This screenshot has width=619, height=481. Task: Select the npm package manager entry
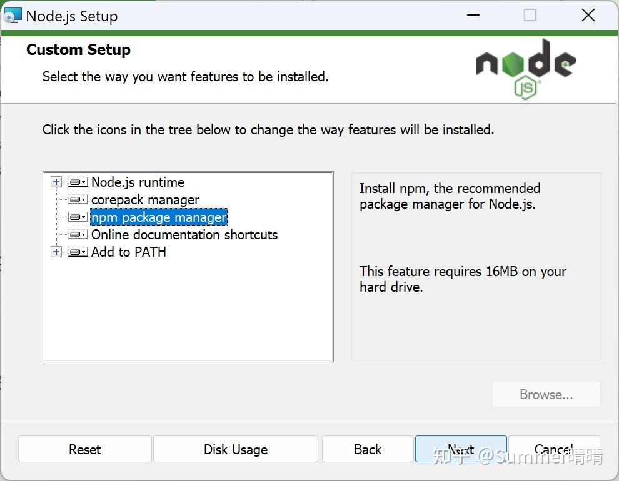tap(159, 217)
